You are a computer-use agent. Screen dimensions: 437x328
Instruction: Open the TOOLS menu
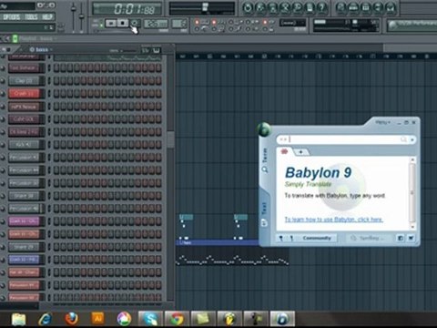coord(31,16)
